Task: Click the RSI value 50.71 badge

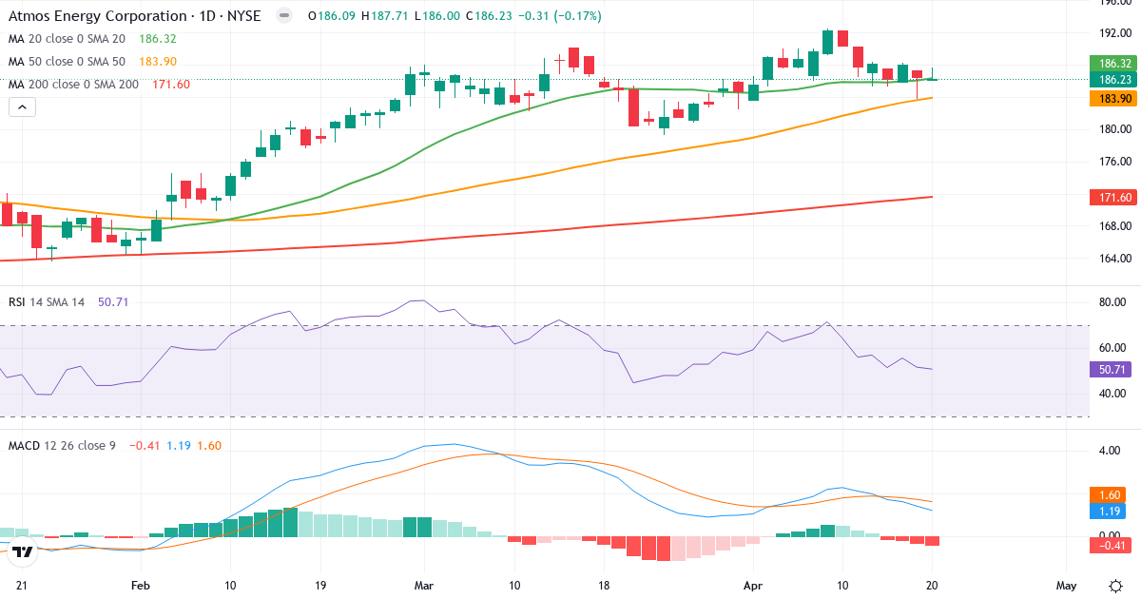Action: tap(1112, 368)
